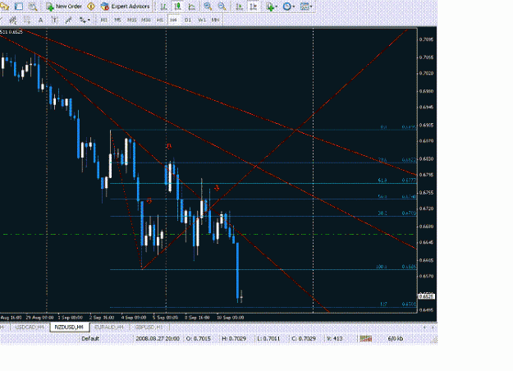Open the Navigator window icon
513x371 pixels.
click(x=5, y=7)
